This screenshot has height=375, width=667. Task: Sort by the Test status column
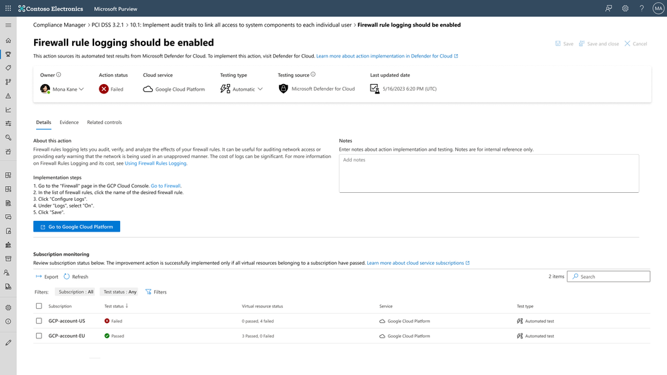(x=116, y=306)
